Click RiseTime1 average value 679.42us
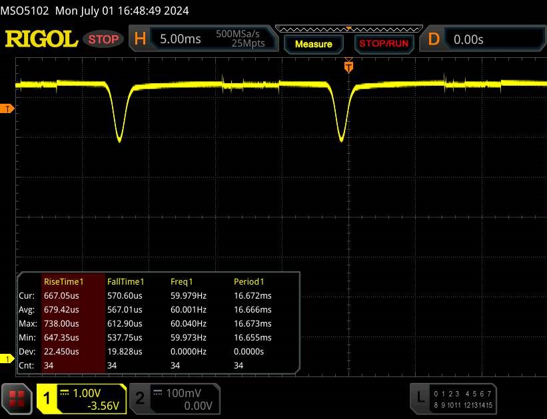Image resolution: width=547 pixels, height=419 pixels. [61, 310]
